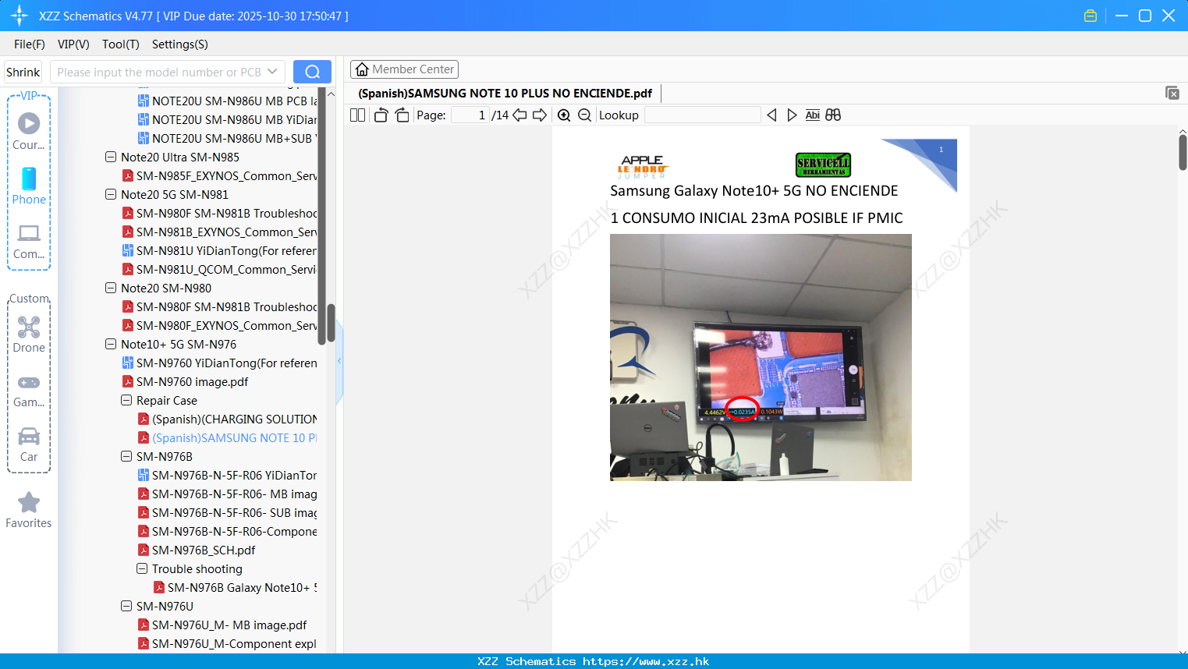Click the Page number field
Screen dimensions: 1188x669
470,115
